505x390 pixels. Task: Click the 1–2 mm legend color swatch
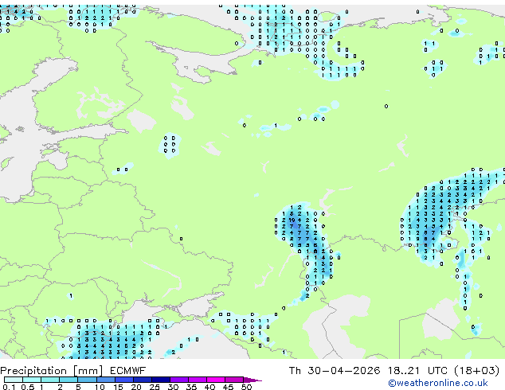[50, 380]
